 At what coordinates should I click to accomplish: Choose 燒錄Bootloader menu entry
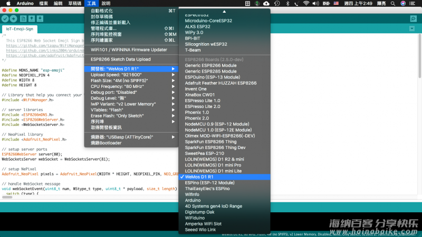pyautogui.click(x=131, y=143)
